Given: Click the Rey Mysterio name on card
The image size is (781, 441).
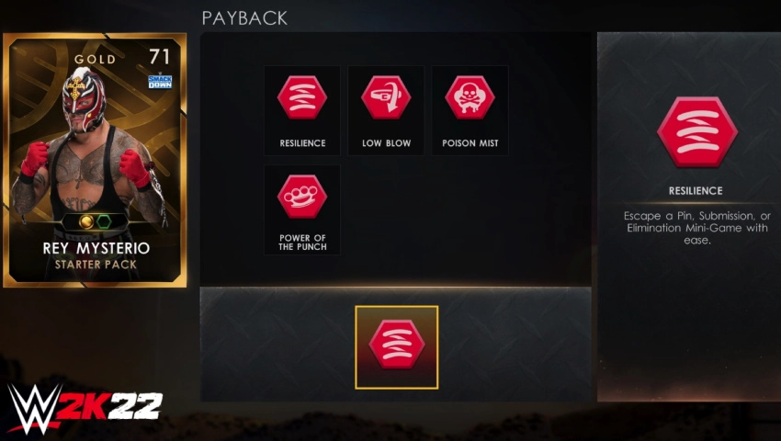Looking at the screenshot, I should [x=96, y=248].
